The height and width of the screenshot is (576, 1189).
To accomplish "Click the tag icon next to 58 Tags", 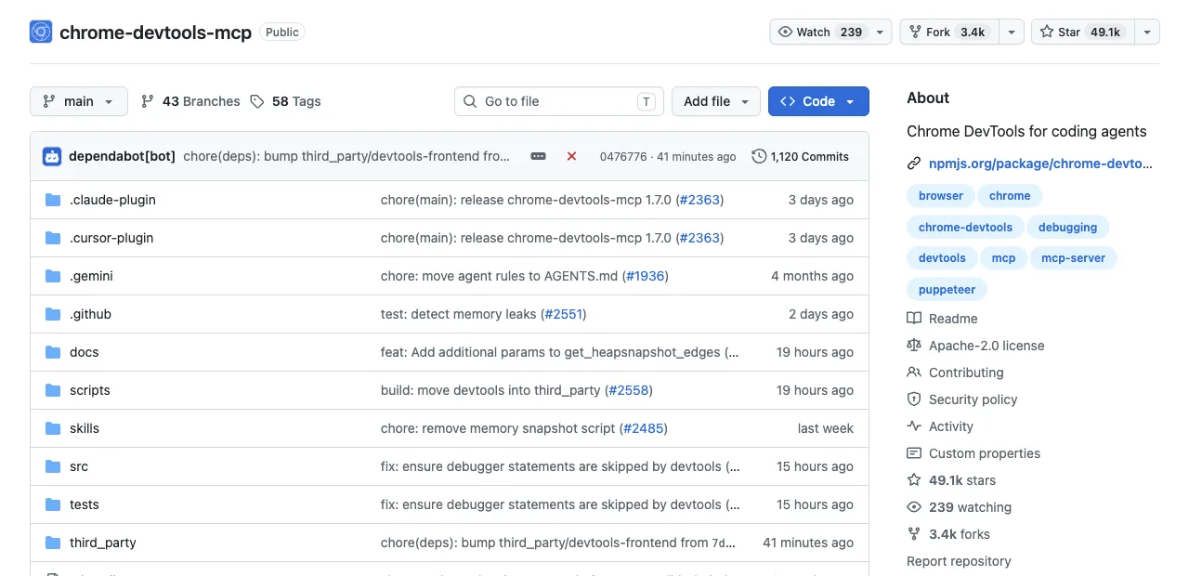I will 257,101.
